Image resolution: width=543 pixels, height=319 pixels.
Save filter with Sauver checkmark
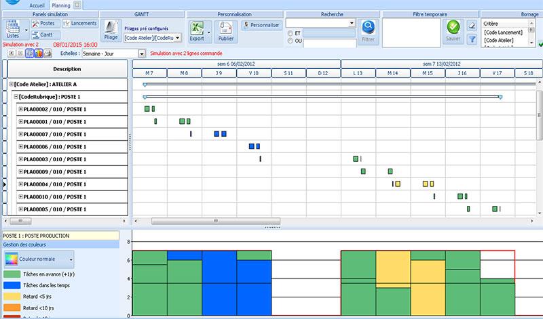[453, 31]
